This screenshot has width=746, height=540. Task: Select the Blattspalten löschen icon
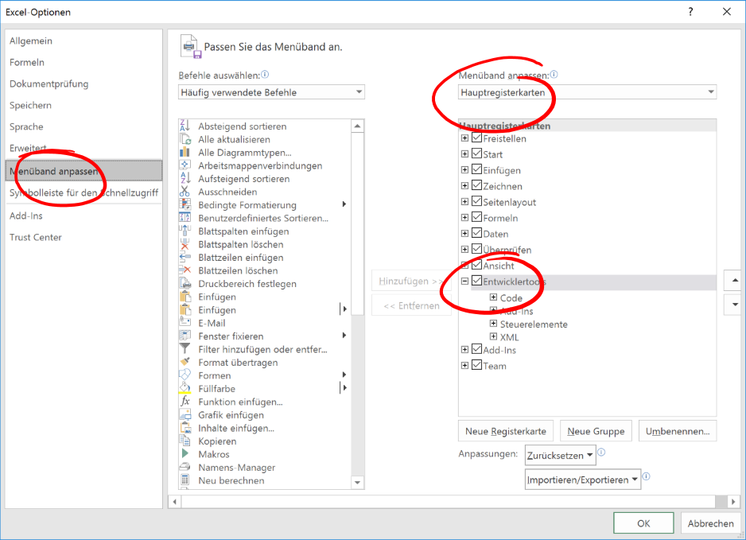point(185,245)
